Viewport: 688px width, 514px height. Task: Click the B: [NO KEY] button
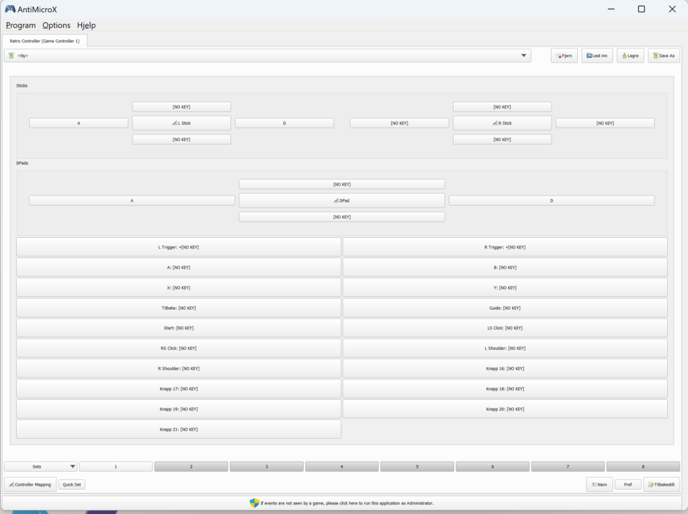(x=505, y=267)
